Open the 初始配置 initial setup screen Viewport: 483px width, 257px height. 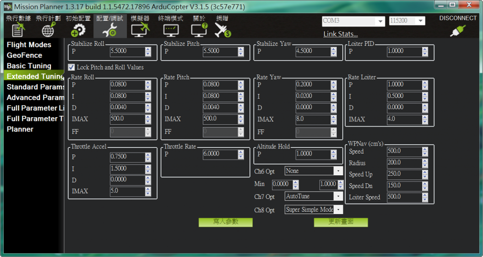tap(78, 26)
